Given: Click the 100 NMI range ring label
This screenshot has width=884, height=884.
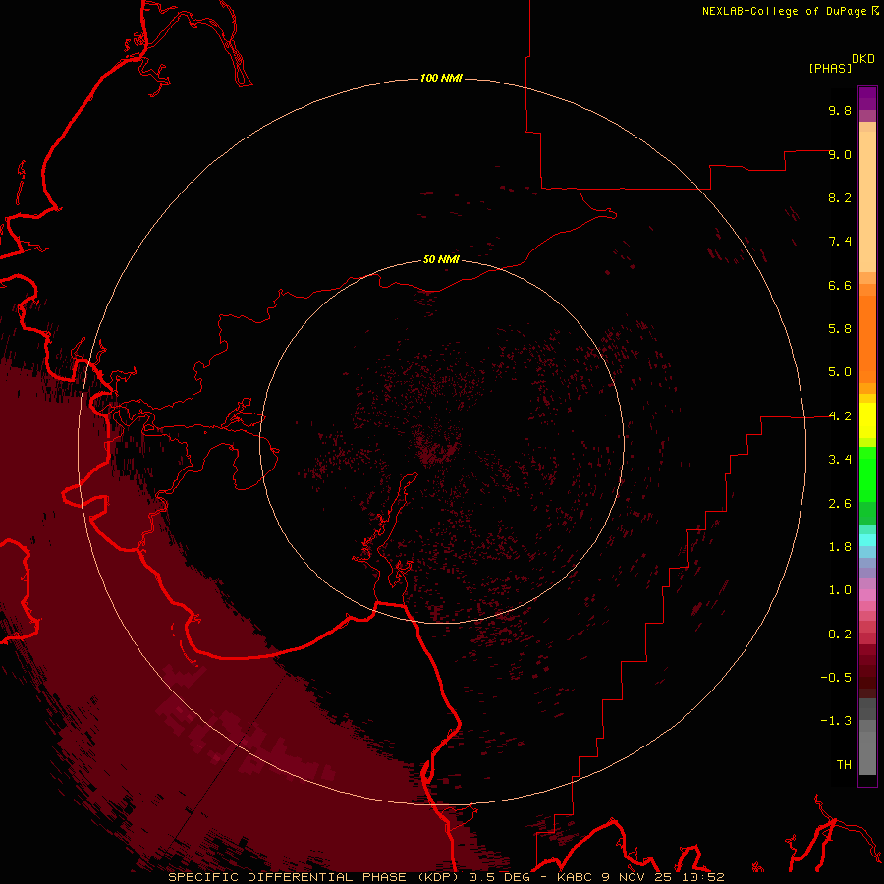Looking at the screenshot, I should [x=441, y=78].
